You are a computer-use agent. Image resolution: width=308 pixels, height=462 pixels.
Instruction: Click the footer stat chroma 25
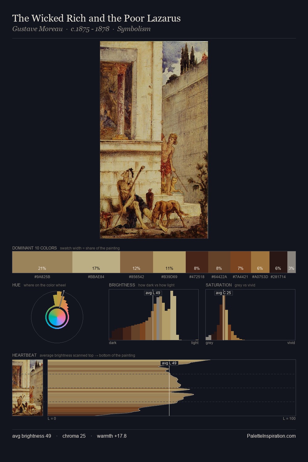[x=74, y=436]
